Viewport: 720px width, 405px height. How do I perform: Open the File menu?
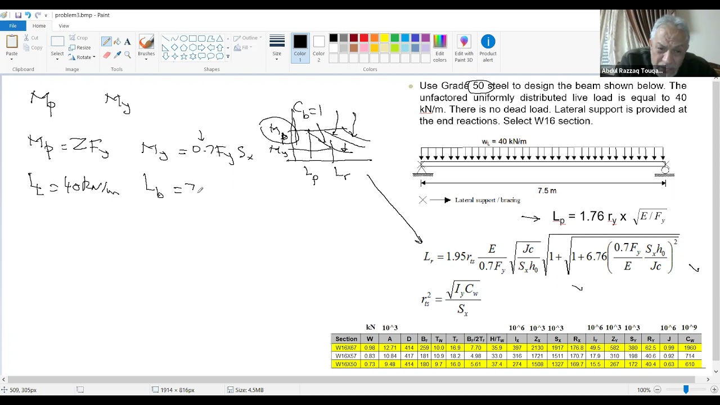pos(12,26)
